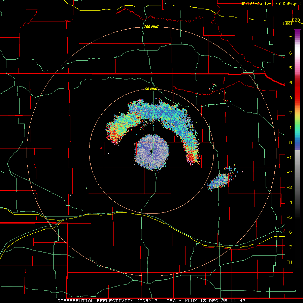Click the 7 value on color scale
303x303 pixels.
coord(291,38)
